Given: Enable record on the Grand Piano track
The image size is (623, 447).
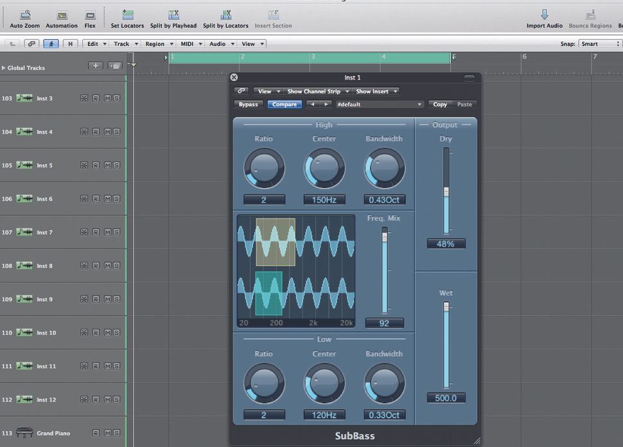Looking at the screenshot, I should pyautogui.click(x=96, y=433).
